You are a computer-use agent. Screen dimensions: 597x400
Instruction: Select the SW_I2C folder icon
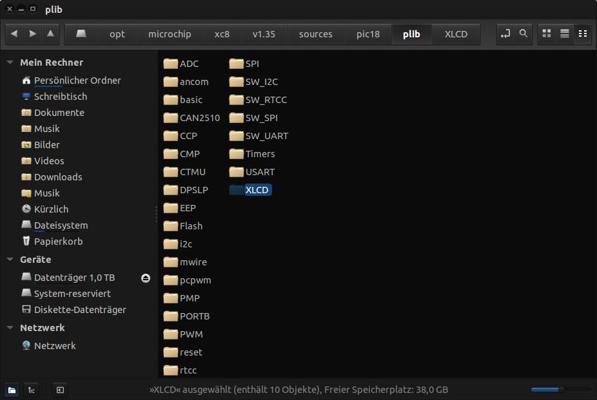pyautogui.click(x=237, y=82)
